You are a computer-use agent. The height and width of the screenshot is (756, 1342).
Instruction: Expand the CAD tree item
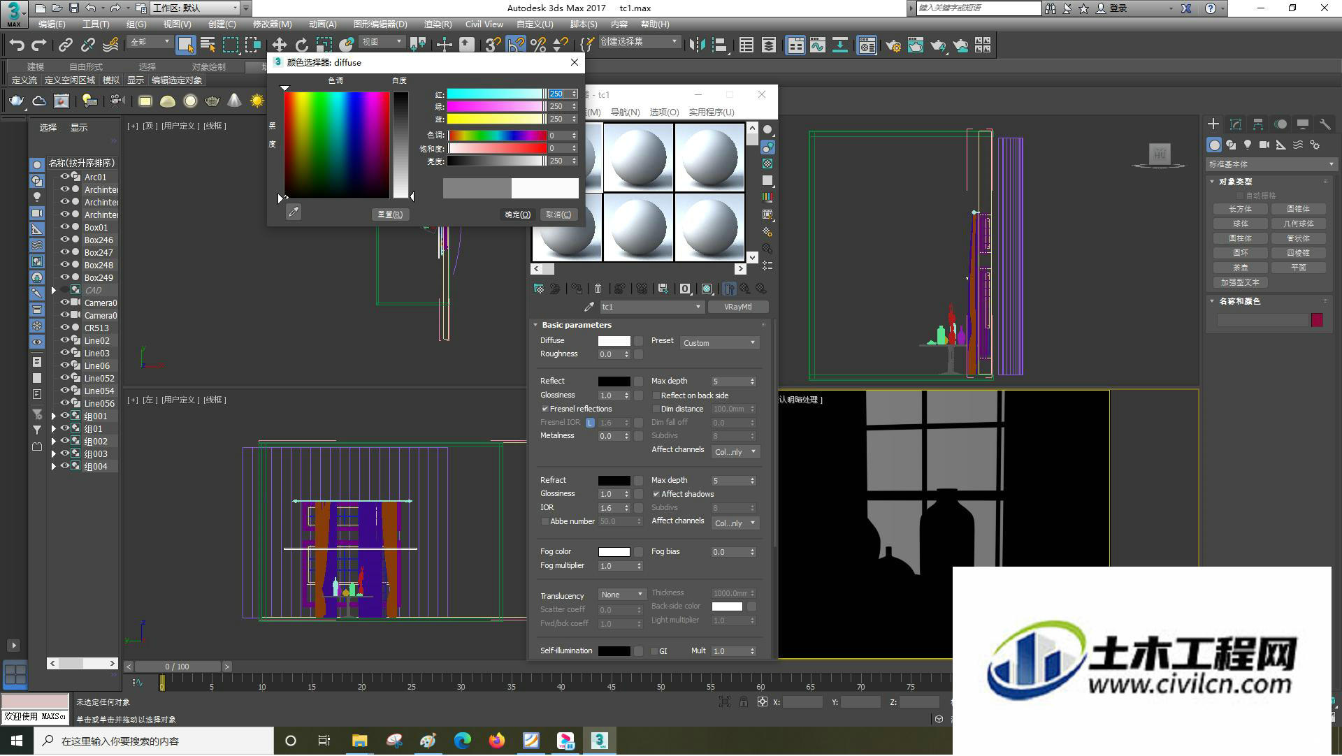[54, 291]
